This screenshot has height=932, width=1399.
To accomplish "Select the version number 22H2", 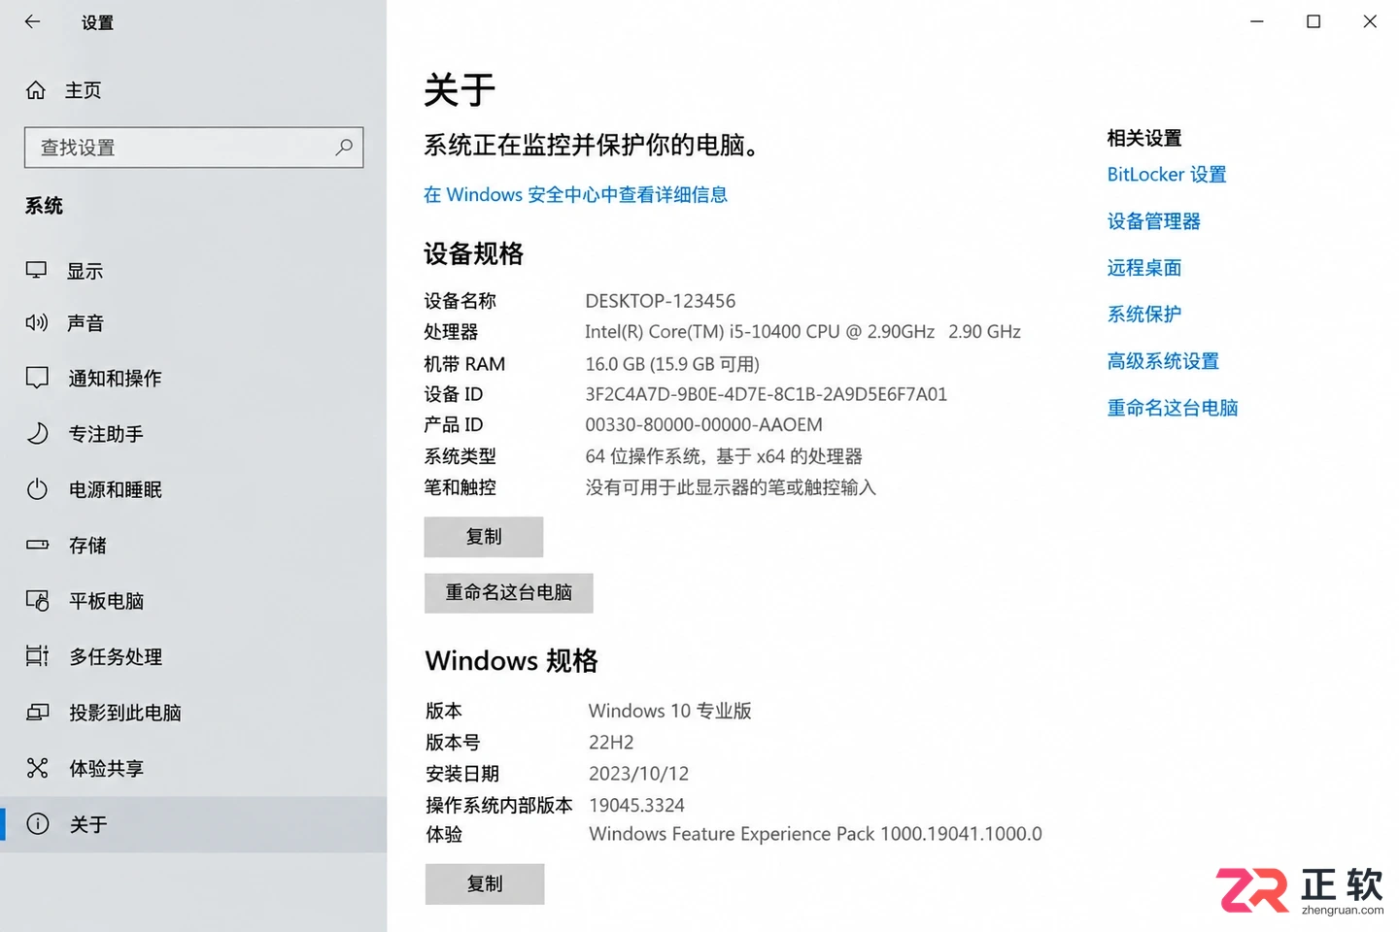I will (611, 743).
